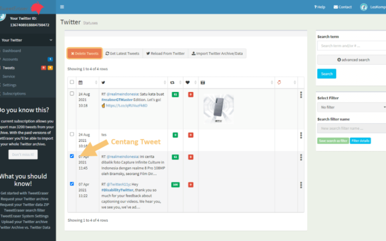
Task: Sort by the retweet count column icon
Action: pos(172,82)
